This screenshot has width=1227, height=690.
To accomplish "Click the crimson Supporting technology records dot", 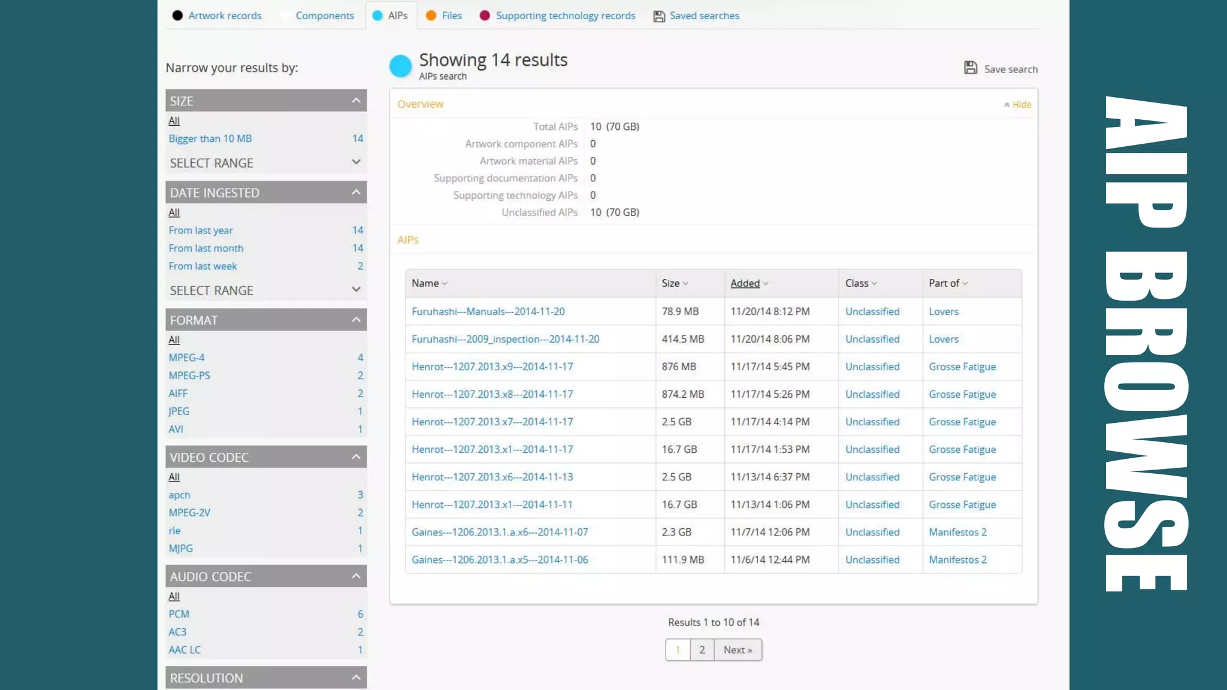I will 485,16.
